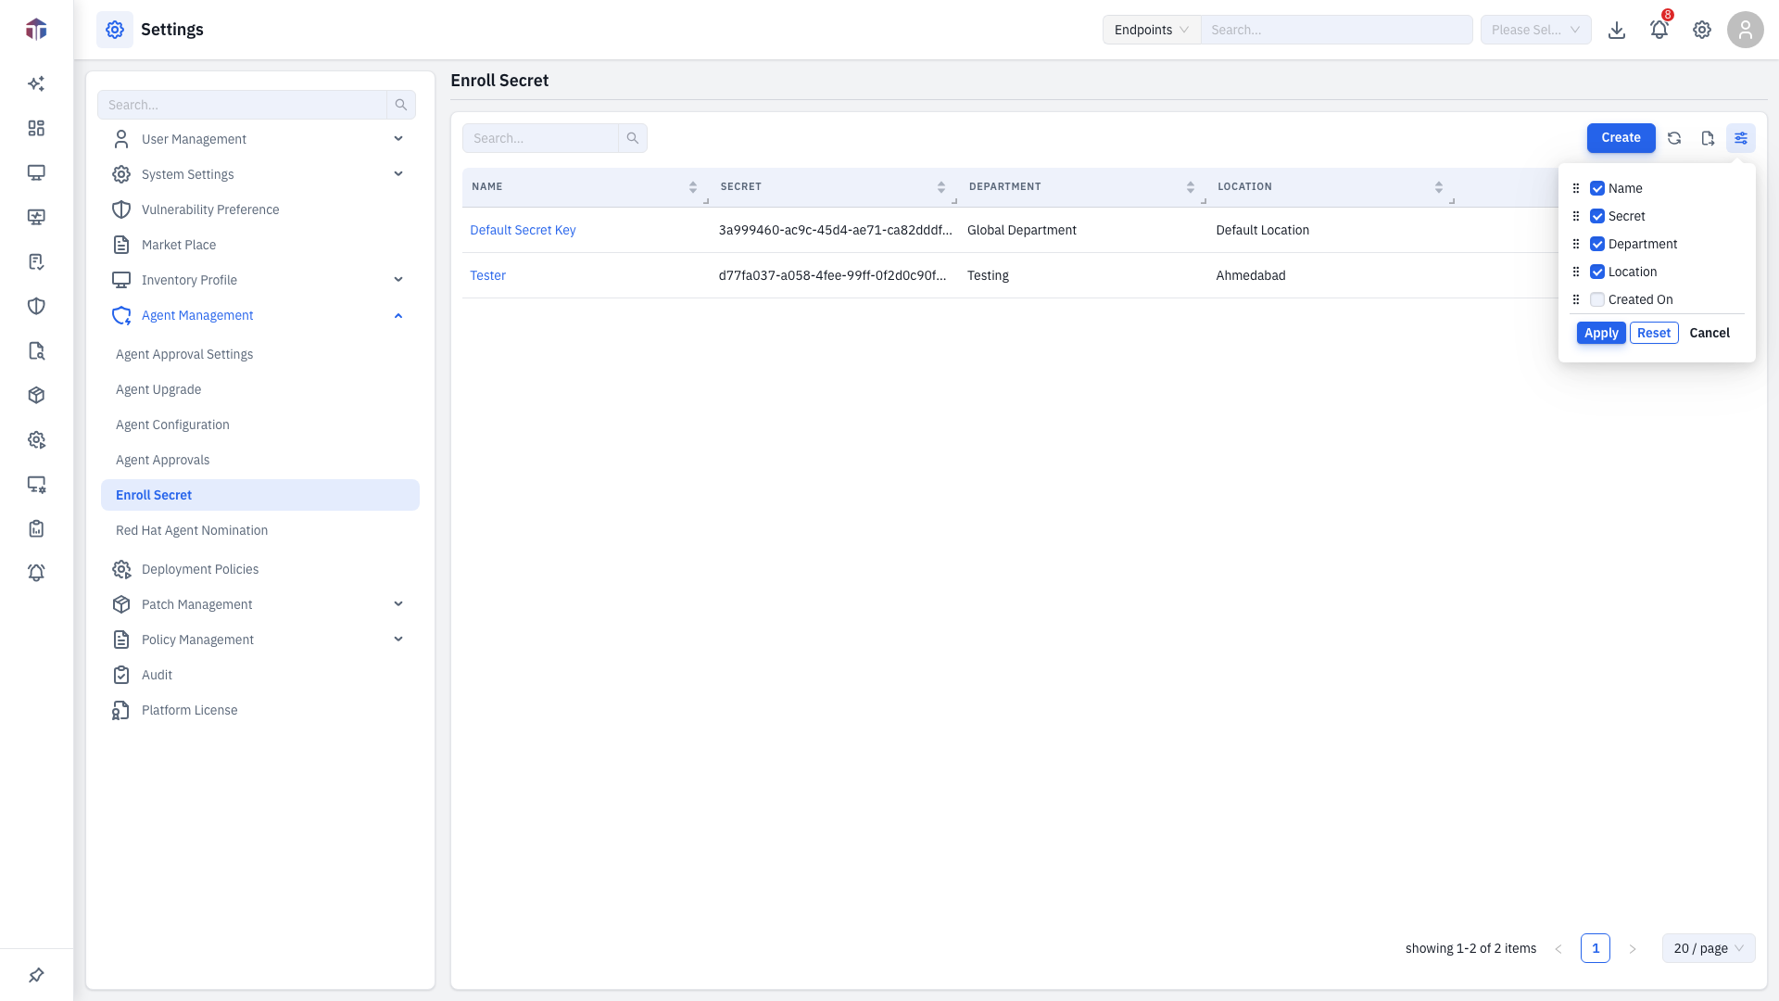1779x1001 pixels.
Task: Open the Endpoints dropdown in top bar
Action: tap(1152, 30)
